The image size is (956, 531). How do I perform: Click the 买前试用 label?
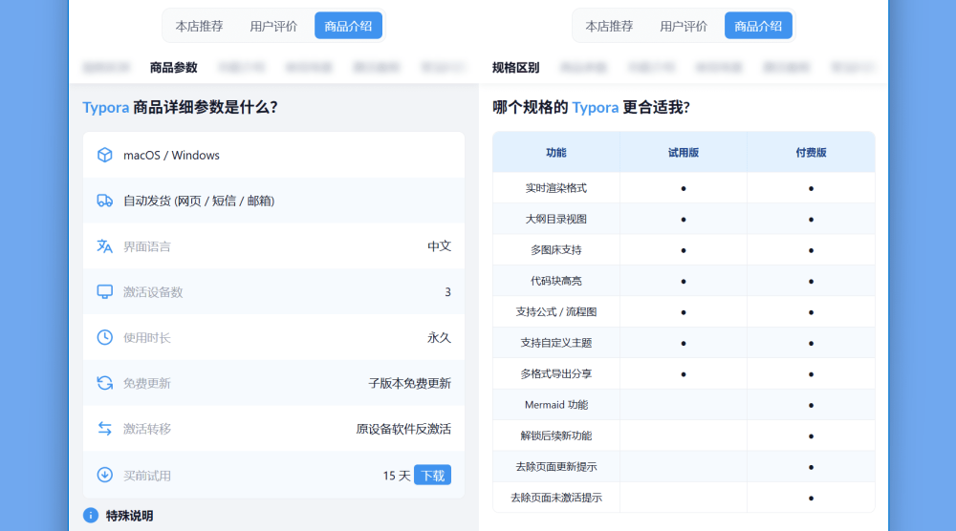pyautogui.click(x=147, y=476)
